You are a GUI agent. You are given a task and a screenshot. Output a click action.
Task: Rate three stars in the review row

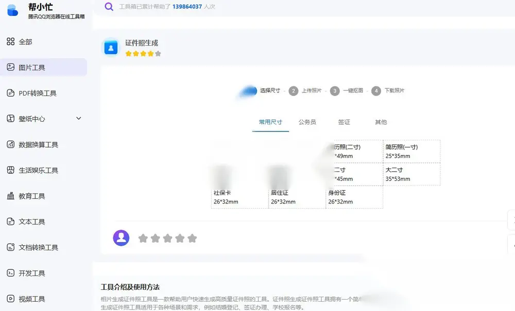tap(167, 238)
